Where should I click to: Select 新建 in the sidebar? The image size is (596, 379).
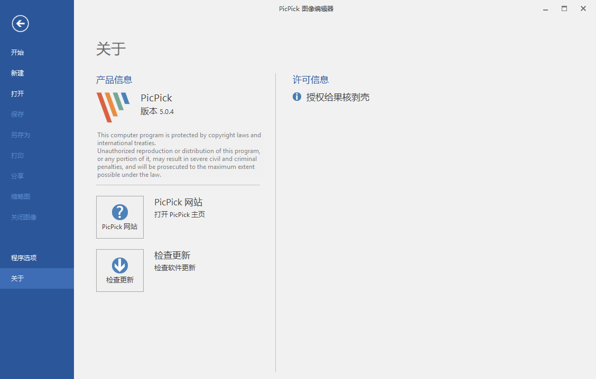[x=17, y=73]
